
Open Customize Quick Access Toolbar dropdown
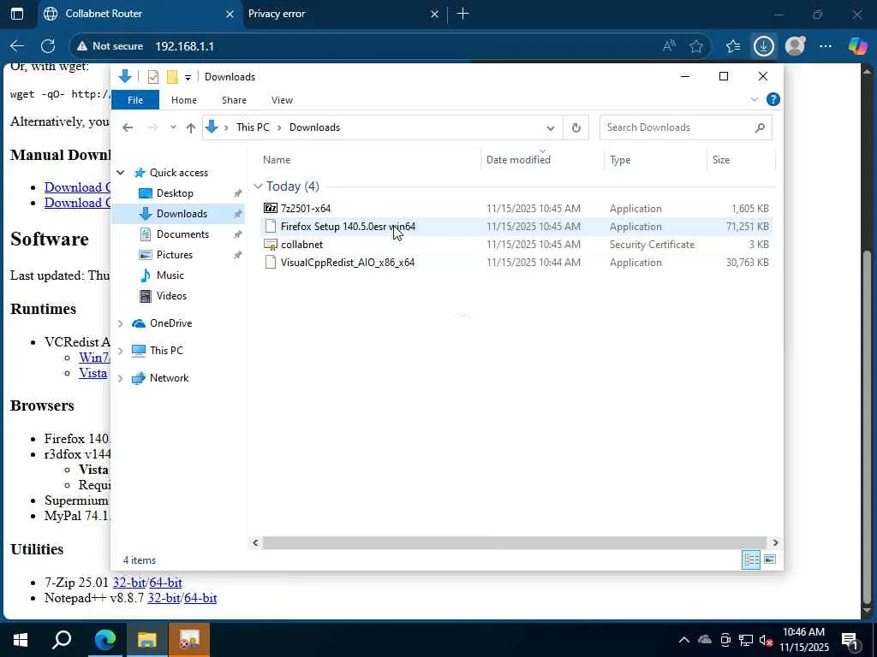click(x=188, y=78)
